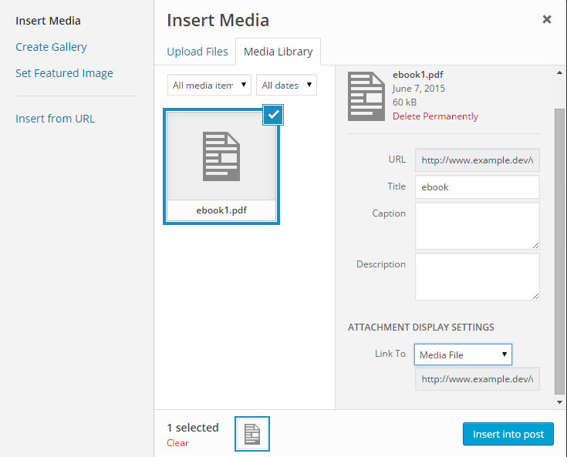The width and height of the screenshot is (567, 457).
Task: Click the 1 selected count text
Action: pyautogui.click(x=193, y=428)
